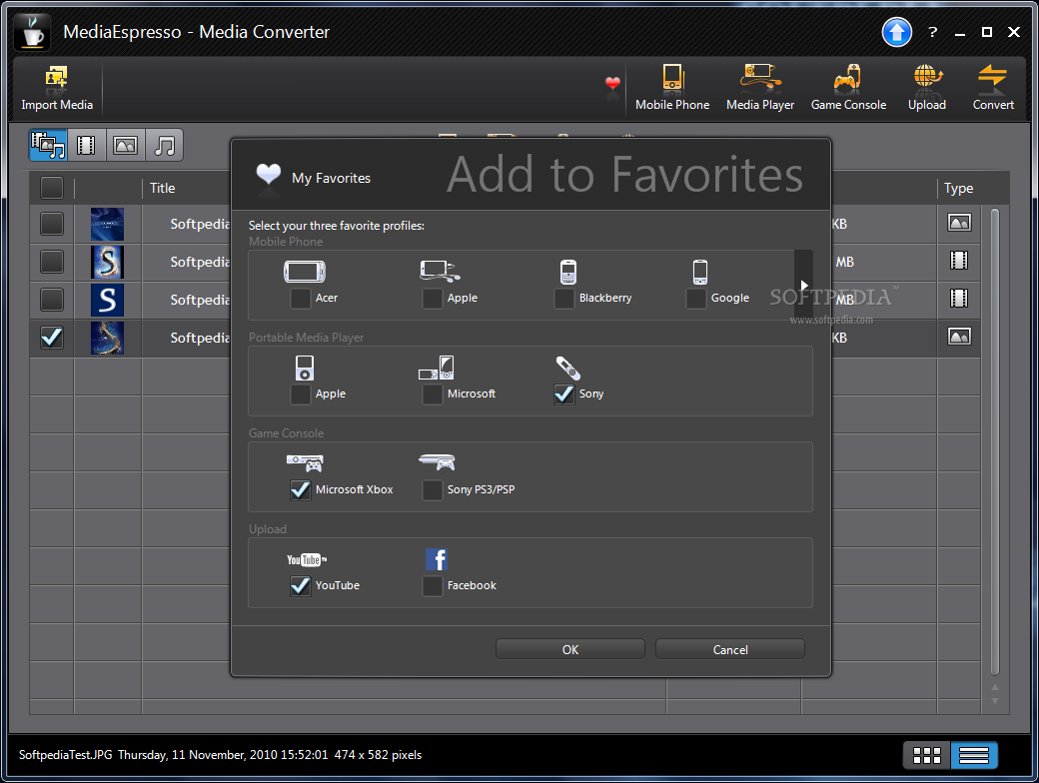Sort by the Type column header
Viewport: 1039px width, 783px height.
point(958,188)
